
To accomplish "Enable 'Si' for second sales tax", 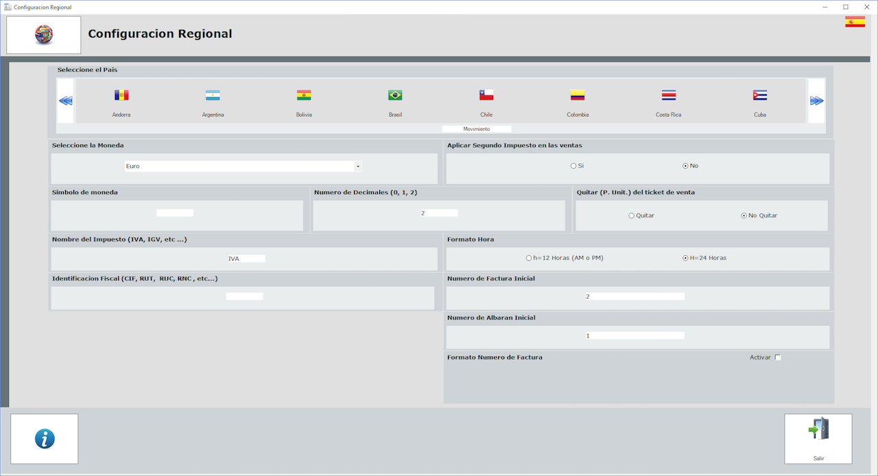I will [x=573, y=166].
